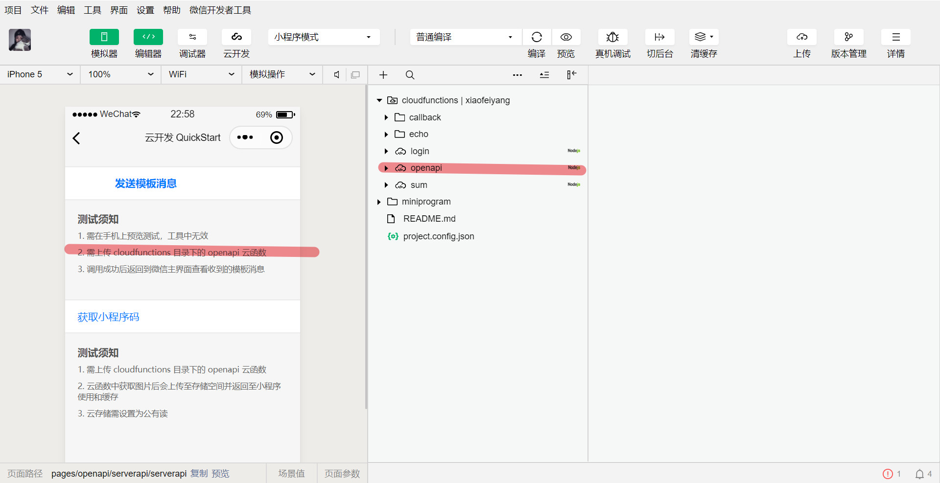The height and width of the screenshot is (483, 940).
Task: Open the 100% zoom level dropdown
Action: click(x=121, y=74)
